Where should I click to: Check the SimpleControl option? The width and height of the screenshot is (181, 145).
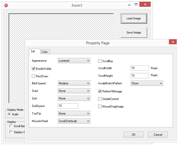click(100, 99)
